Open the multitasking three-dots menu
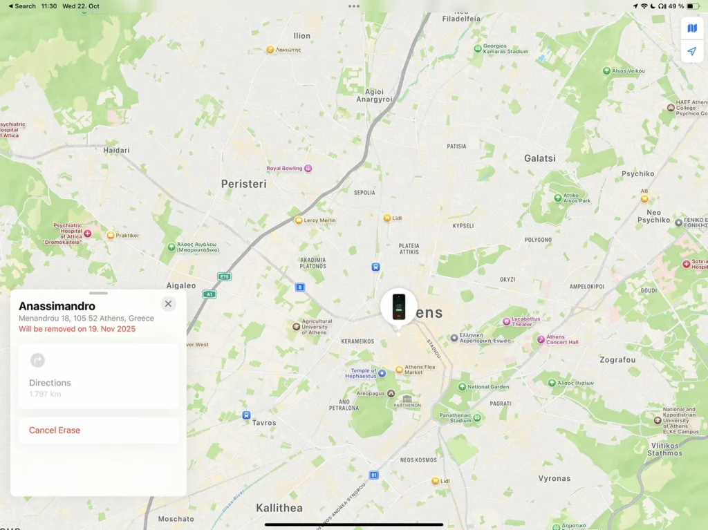 [354, 6]
